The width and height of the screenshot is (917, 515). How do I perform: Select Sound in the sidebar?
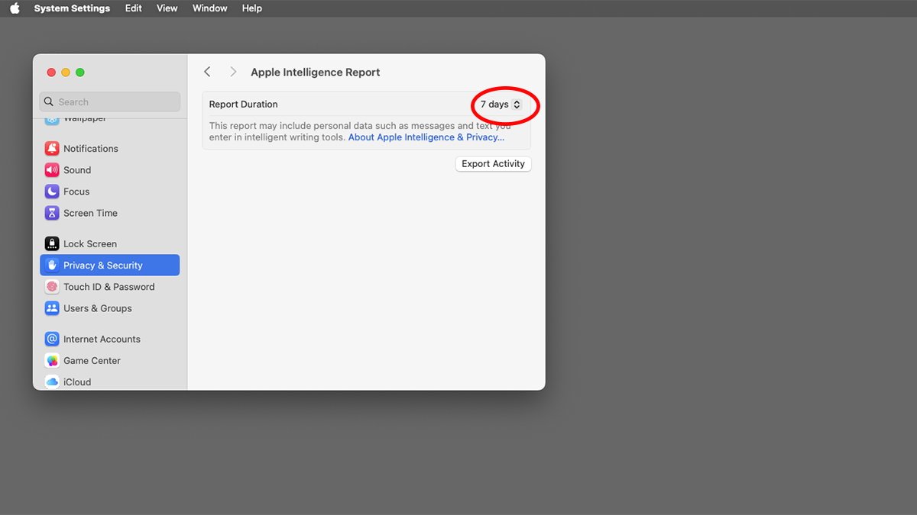tap(77, 170)
